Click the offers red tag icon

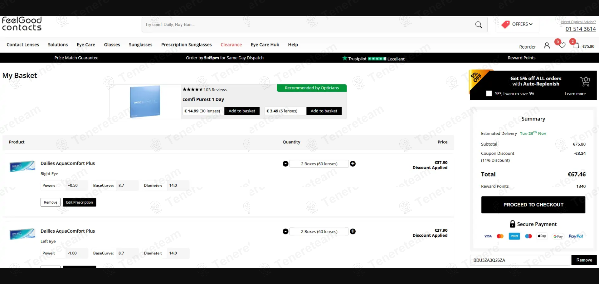[x=505, y=24]
